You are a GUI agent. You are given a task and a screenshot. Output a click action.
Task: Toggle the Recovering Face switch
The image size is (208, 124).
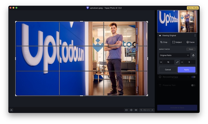pos(193,77)
